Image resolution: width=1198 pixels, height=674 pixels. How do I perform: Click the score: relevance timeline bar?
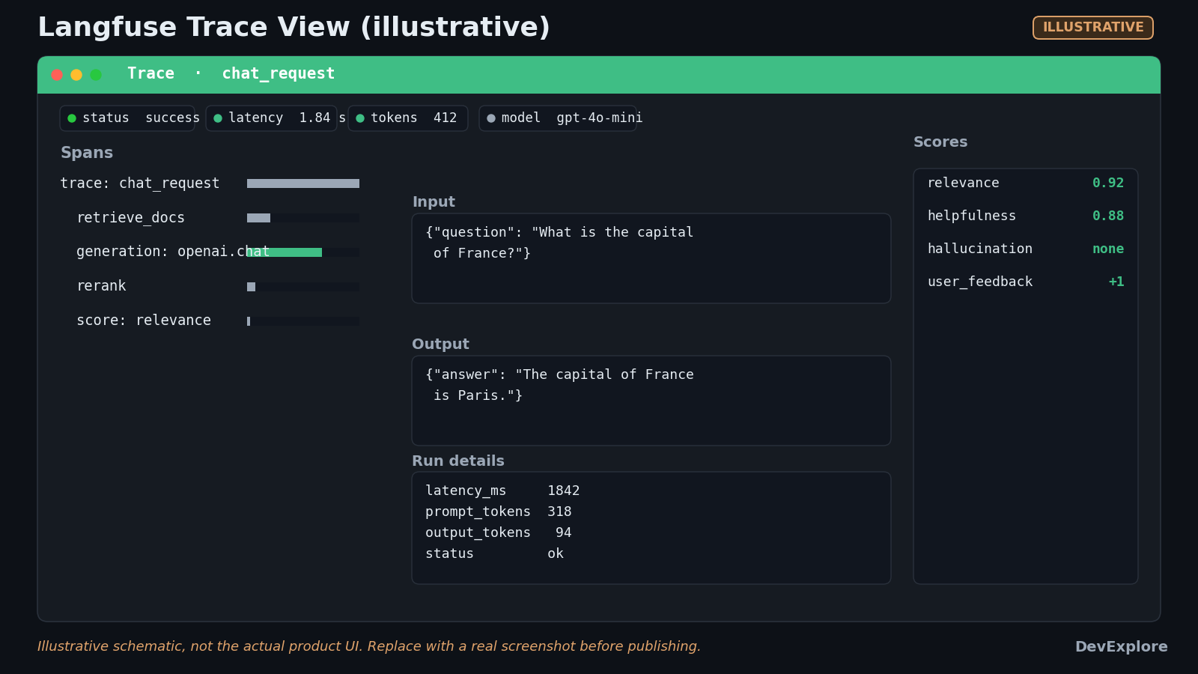[x=249, y=321]
